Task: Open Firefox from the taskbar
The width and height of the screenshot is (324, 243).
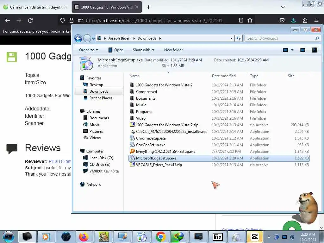Action: (x=84, y=237)
